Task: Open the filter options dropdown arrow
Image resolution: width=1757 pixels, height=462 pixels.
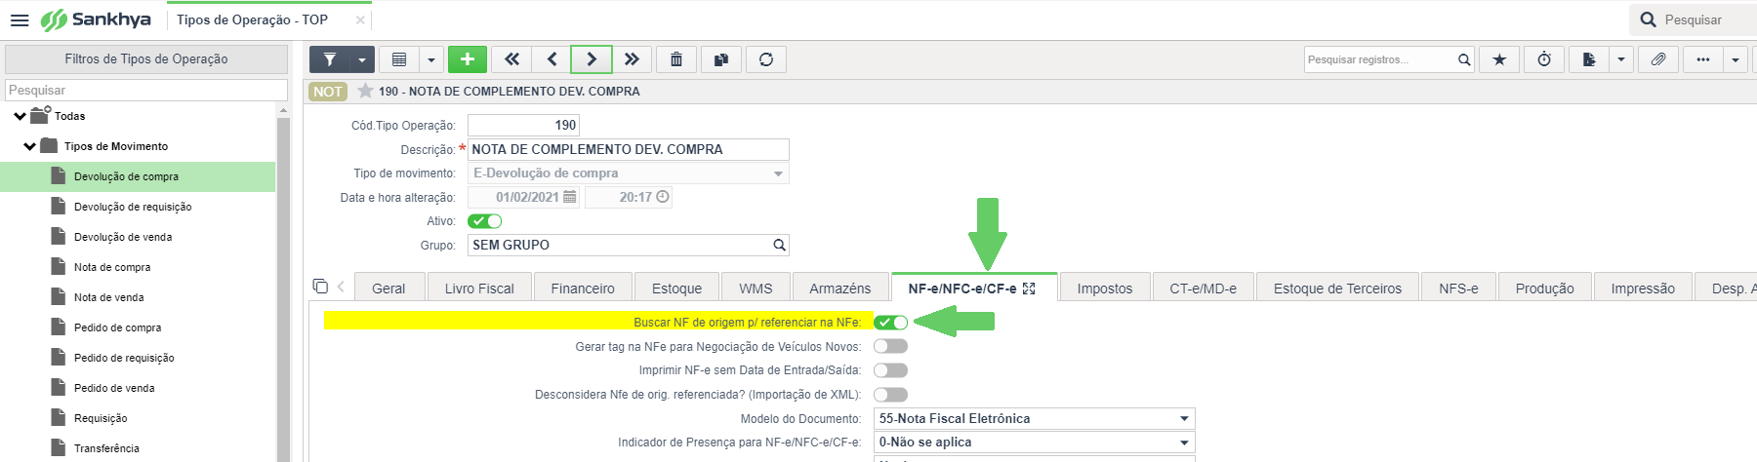Action: pos(362,59)
